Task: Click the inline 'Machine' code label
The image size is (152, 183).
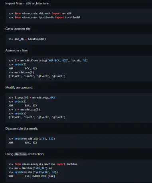Action: (x=20, y=154)
